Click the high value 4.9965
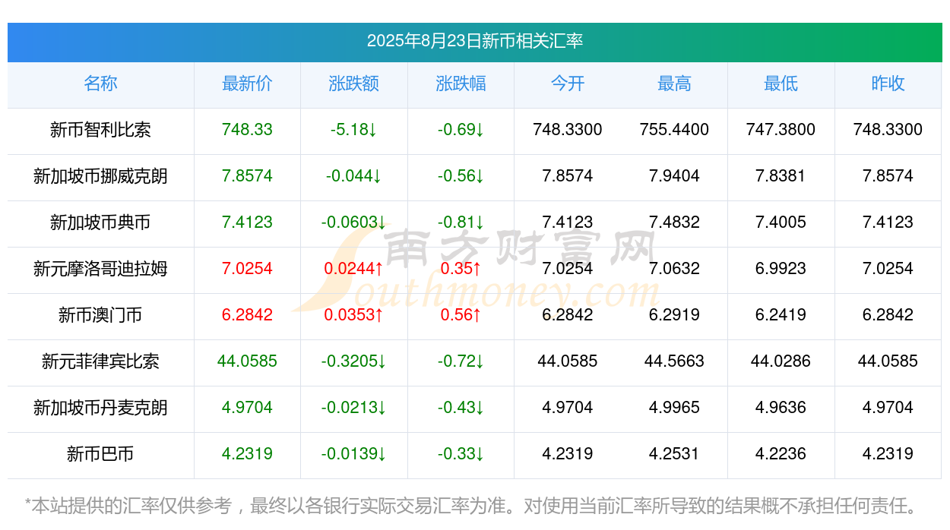 point(674,408)
